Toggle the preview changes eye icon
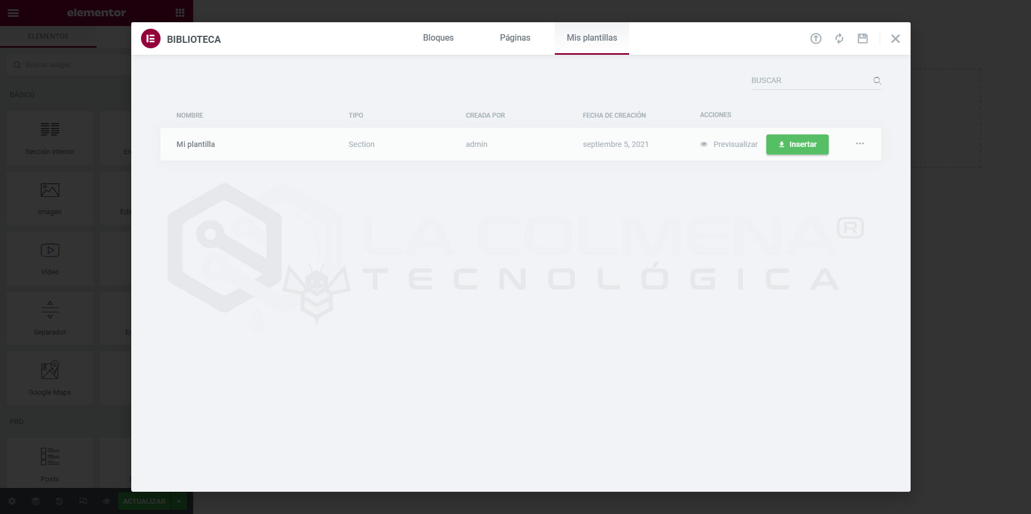Viewport: 1031px width, 514px height. (107, 501)
